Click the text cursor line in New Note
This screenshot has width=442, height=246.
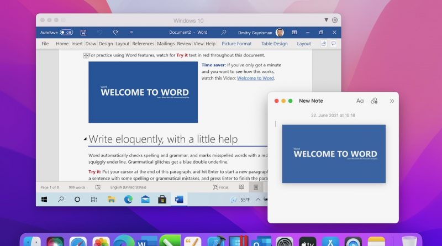[276, 124]
